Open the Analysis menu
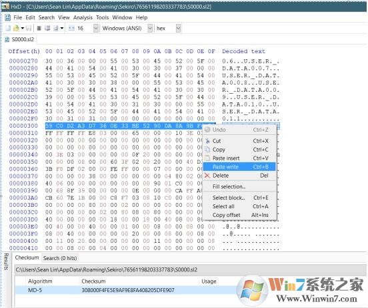 pyautogui.click(x=83, y=17)
